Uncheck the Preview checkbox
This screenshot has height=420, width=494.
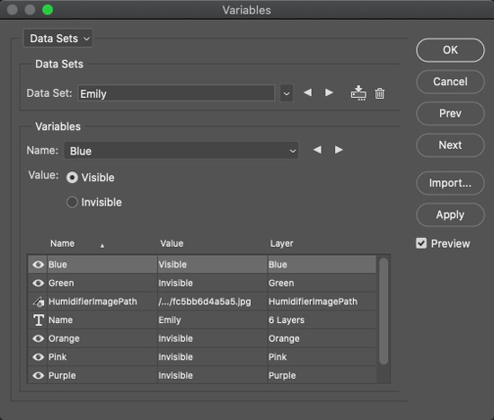pyautogui.click(x=421, y=243)
